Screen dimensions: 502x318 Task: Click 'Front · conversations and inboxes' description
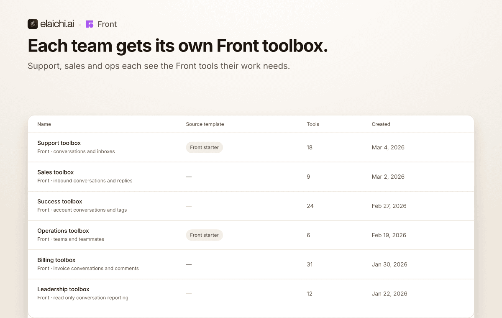[76, 151]
